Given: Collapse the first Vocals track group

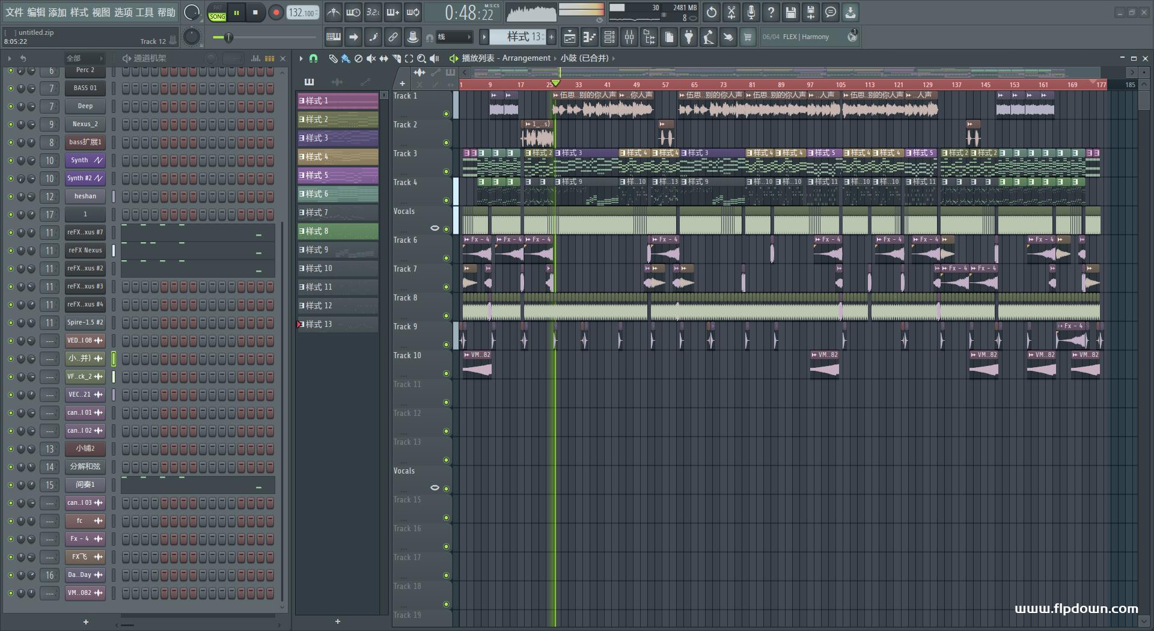Looking at the screenshot, I should coord(435,228).
